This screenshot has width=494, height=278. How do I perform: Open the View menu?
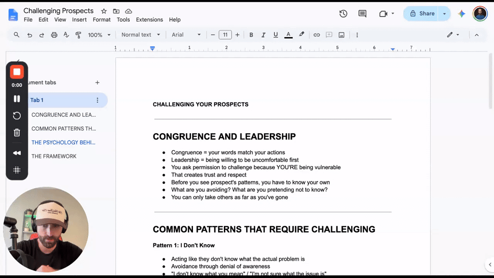pyautogui.click(x=60, y=19)
